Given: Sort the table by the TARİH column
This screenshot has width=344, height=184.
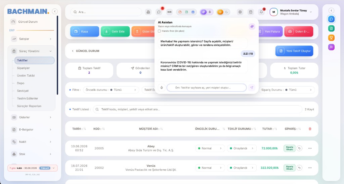Looking at the screenshot, I should pos(79,129).
